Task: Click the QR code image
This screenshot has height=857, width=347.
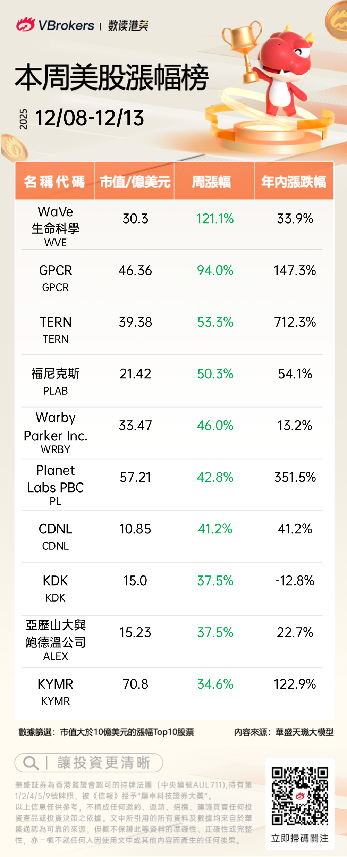Action: click(x=300, y=796)
